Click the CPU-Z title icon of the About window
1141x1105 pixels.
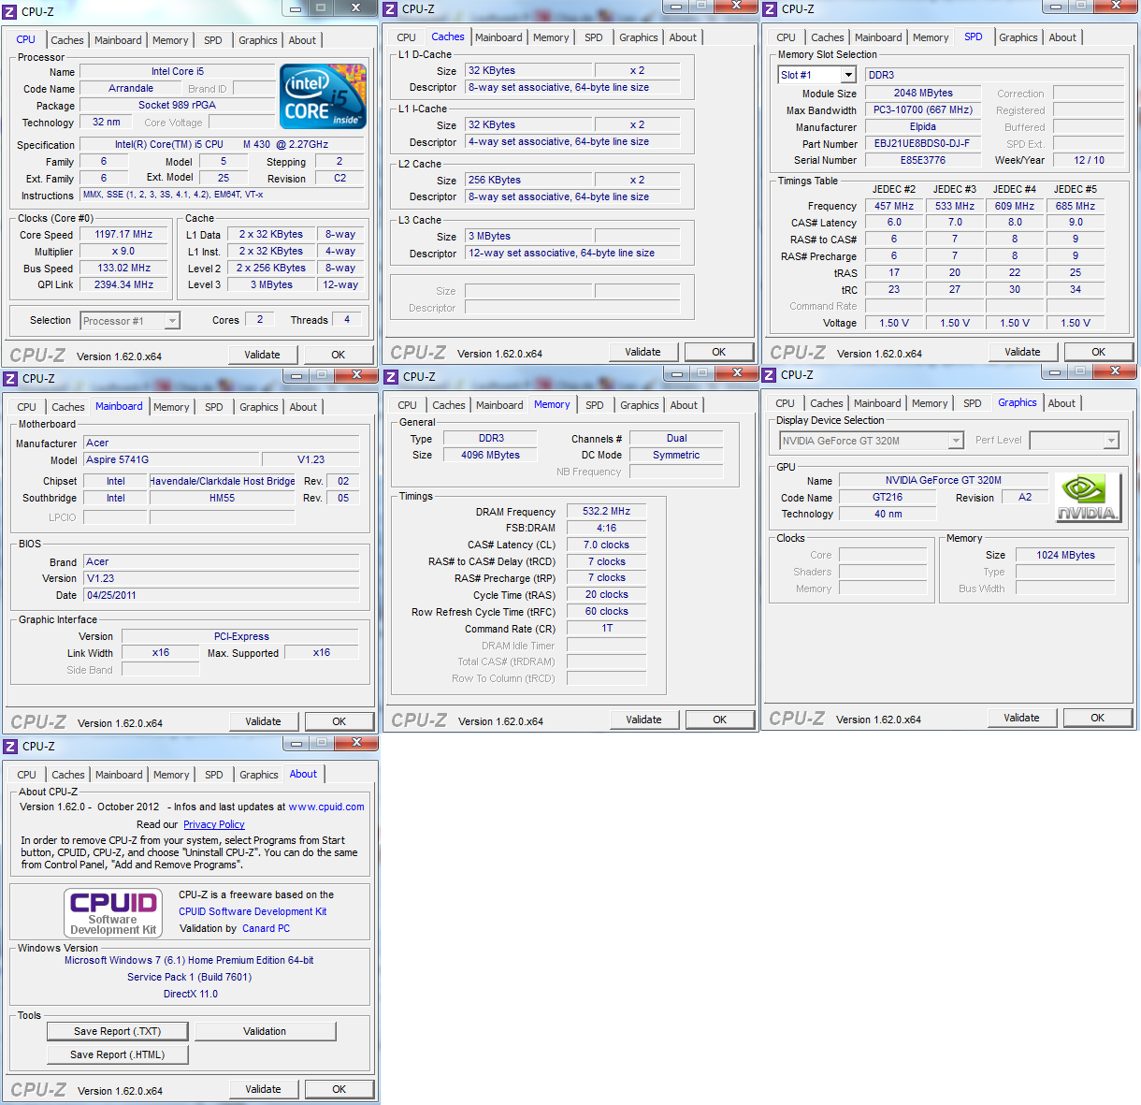(x=10, y=747)
